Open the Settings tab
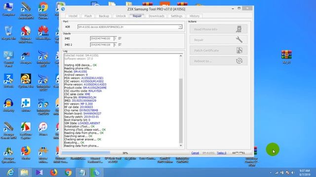The height and width of the screenshot is (177, 316). point(177,16)
